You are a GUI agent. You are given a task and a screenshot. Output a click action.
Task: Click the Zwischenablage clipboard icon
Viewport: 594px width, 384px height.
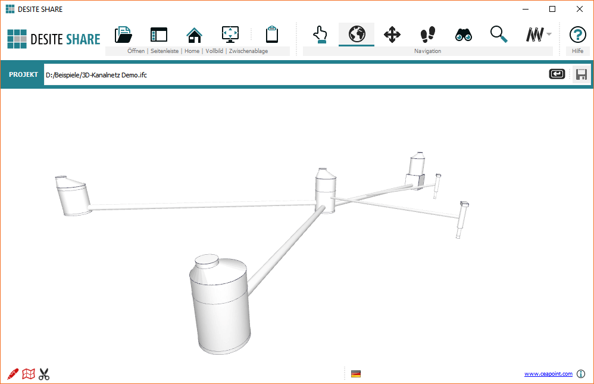[272, 35]
